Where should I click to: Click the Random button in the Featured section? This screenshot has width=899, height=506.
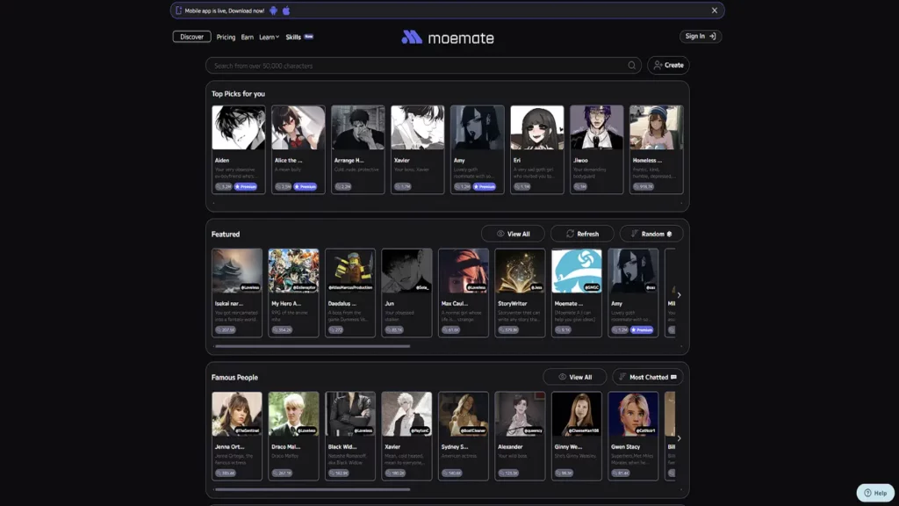point(651,234)
